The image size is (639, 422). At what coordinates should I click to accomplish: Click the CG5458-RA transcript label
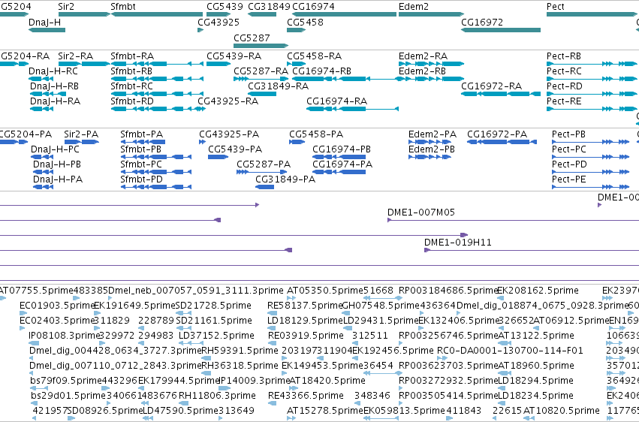click(314, 56)
